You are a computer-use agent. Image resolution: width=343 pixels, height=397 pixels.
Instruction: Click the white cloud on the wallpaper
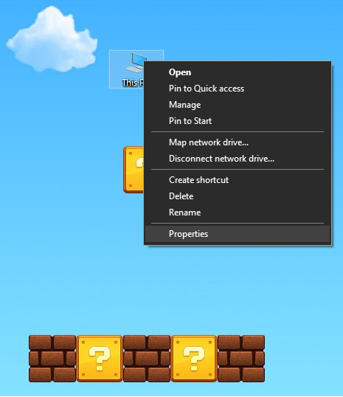point(52,39)
